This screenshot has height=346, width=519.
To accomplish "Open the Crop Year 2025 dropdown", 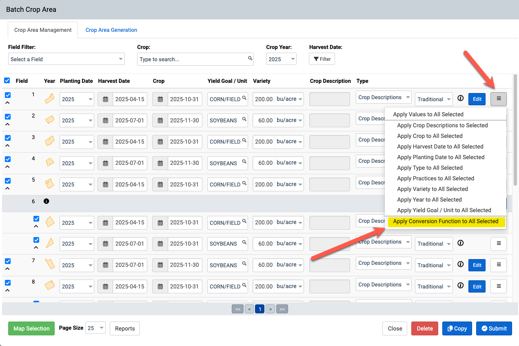I will pos(282,59).
